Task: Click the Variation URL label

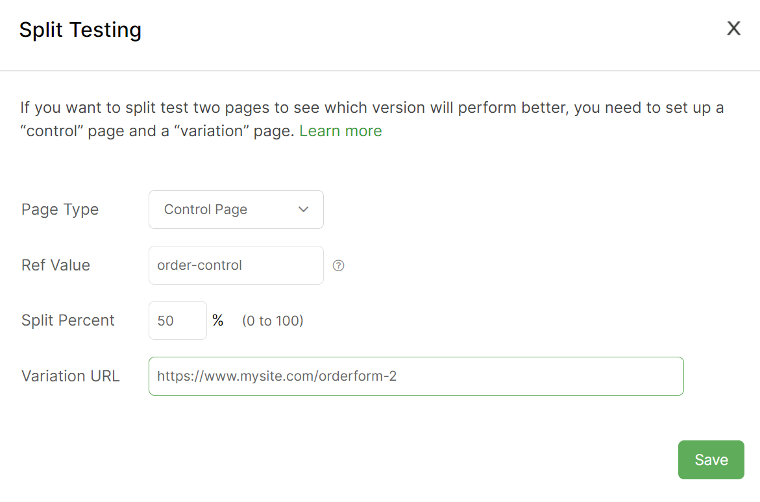Action: [x=70, y=376]
